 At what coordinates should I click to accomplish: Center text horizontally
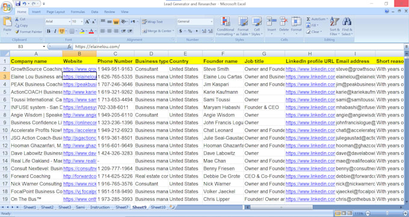tap(109, 31)
